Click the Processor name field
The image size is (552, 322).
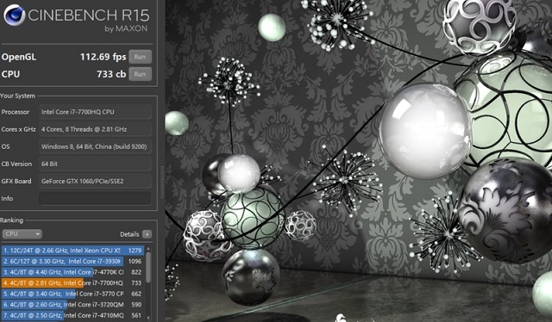(x=95, y=112)
